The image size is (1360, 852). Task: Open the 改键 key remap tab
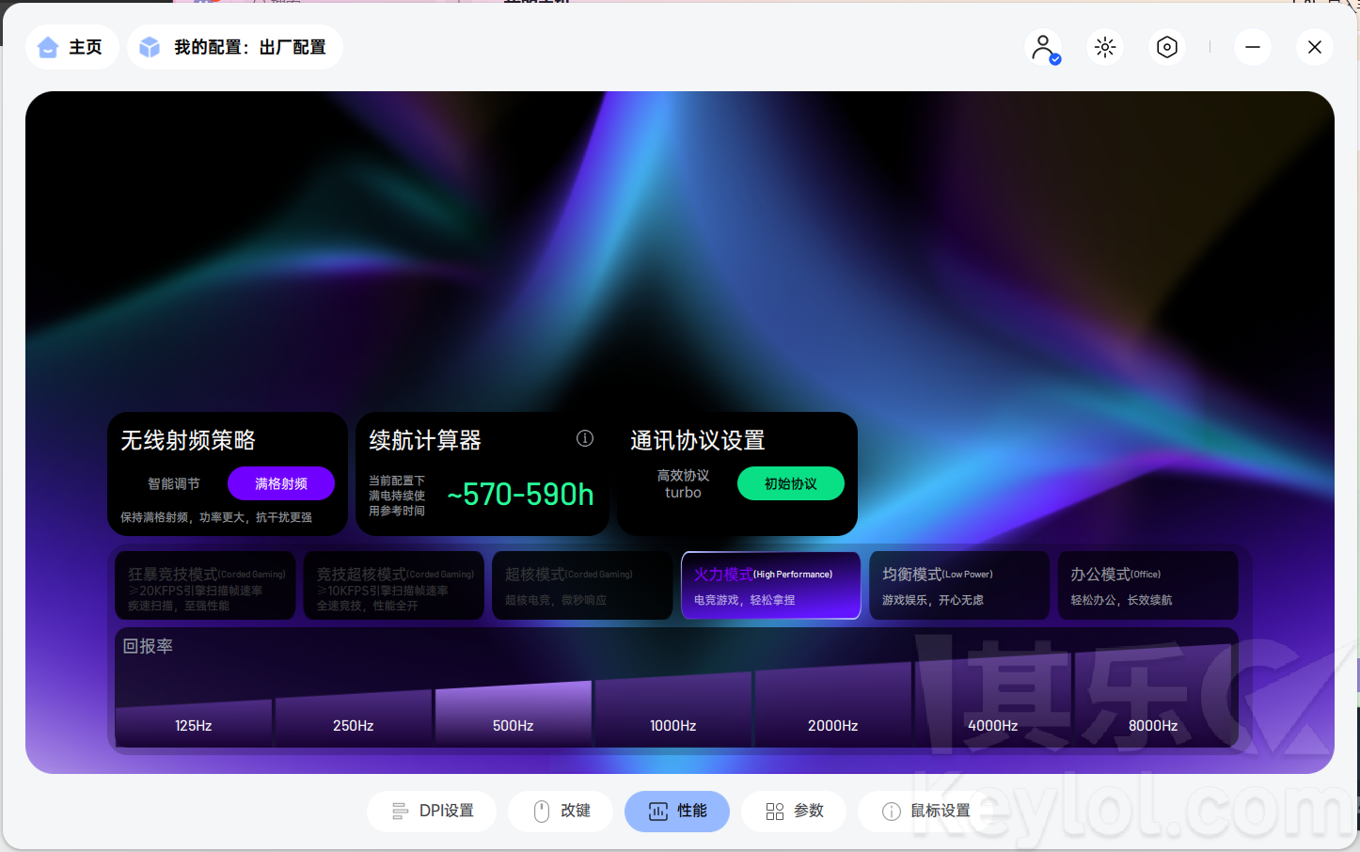point(561,812)
